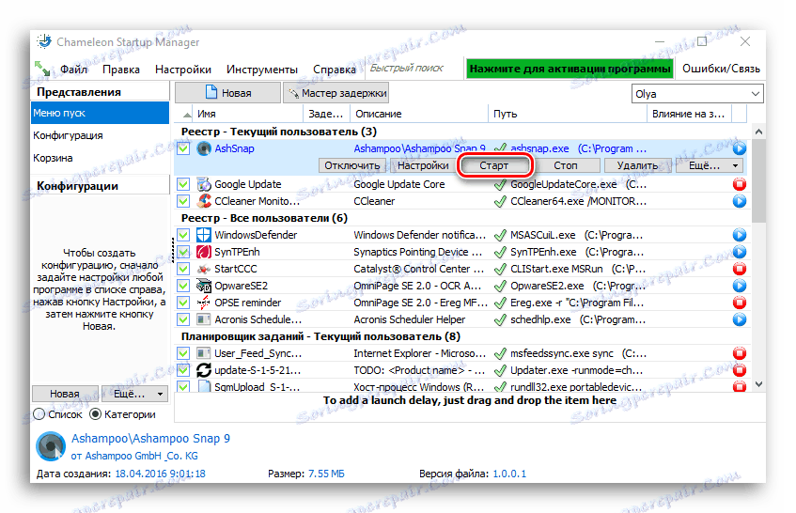The width and height of the screenshot is (796, 513).
Task: Click the blue play icon in Acronis row
Action: (x=739, y=319)
